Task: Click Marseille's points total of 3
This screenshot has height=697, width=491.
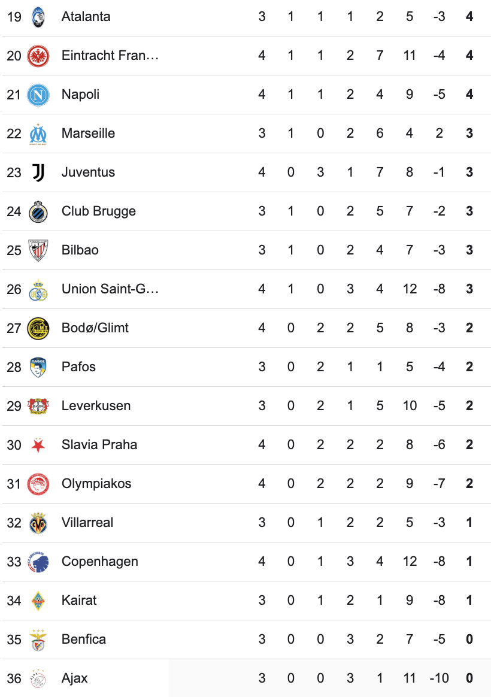Action: [469, 134]
